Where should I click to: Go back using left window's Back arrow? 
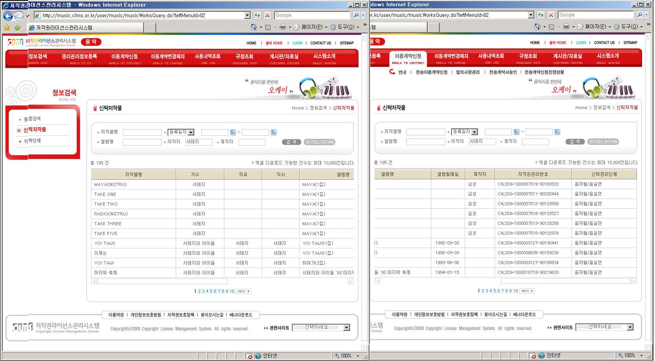coord(8,16)
